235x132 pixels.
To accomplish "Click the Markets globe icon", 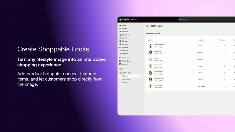I will (120, 48).
